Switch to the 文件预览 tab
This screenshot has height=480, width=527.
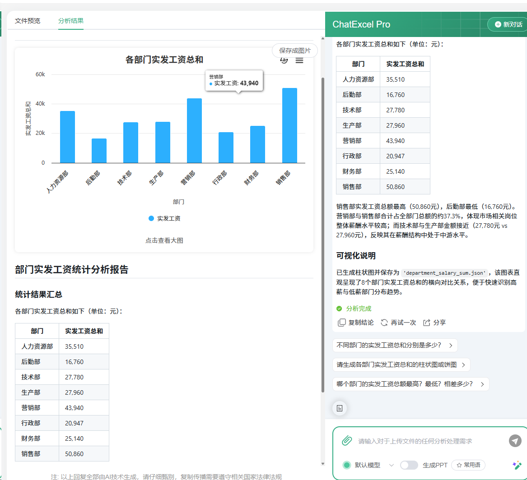[27, 21]
